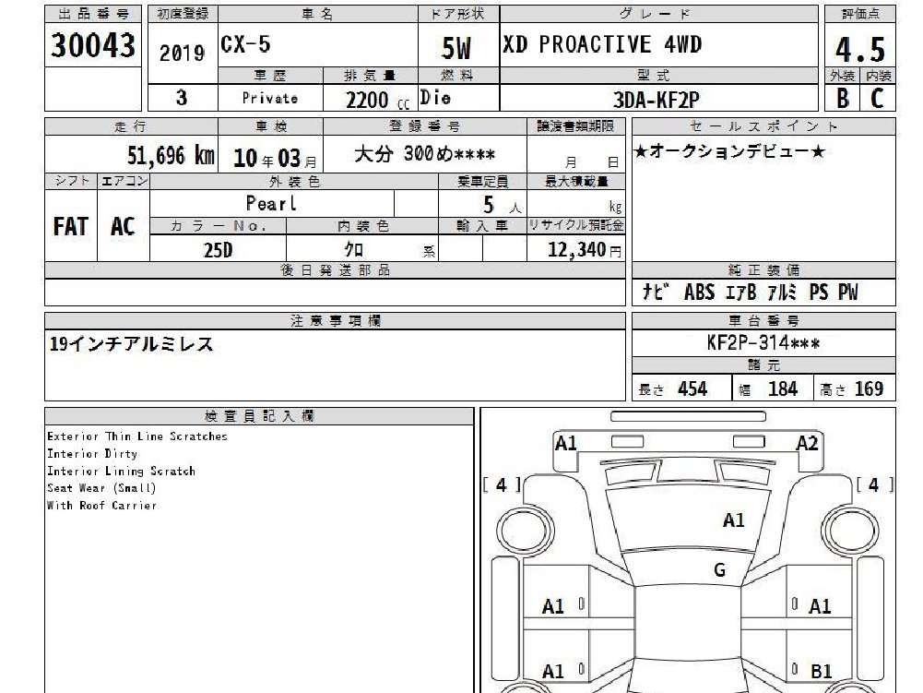The height and width of the screenshot is (693, 923).
Task: Click the inspection date 10年03月
Action: [x=275, y=158]
